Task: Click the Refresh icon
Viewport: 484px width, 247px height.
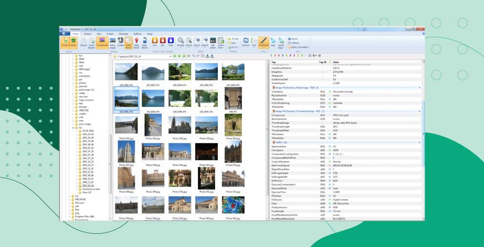Action: [x=246, y=42]
